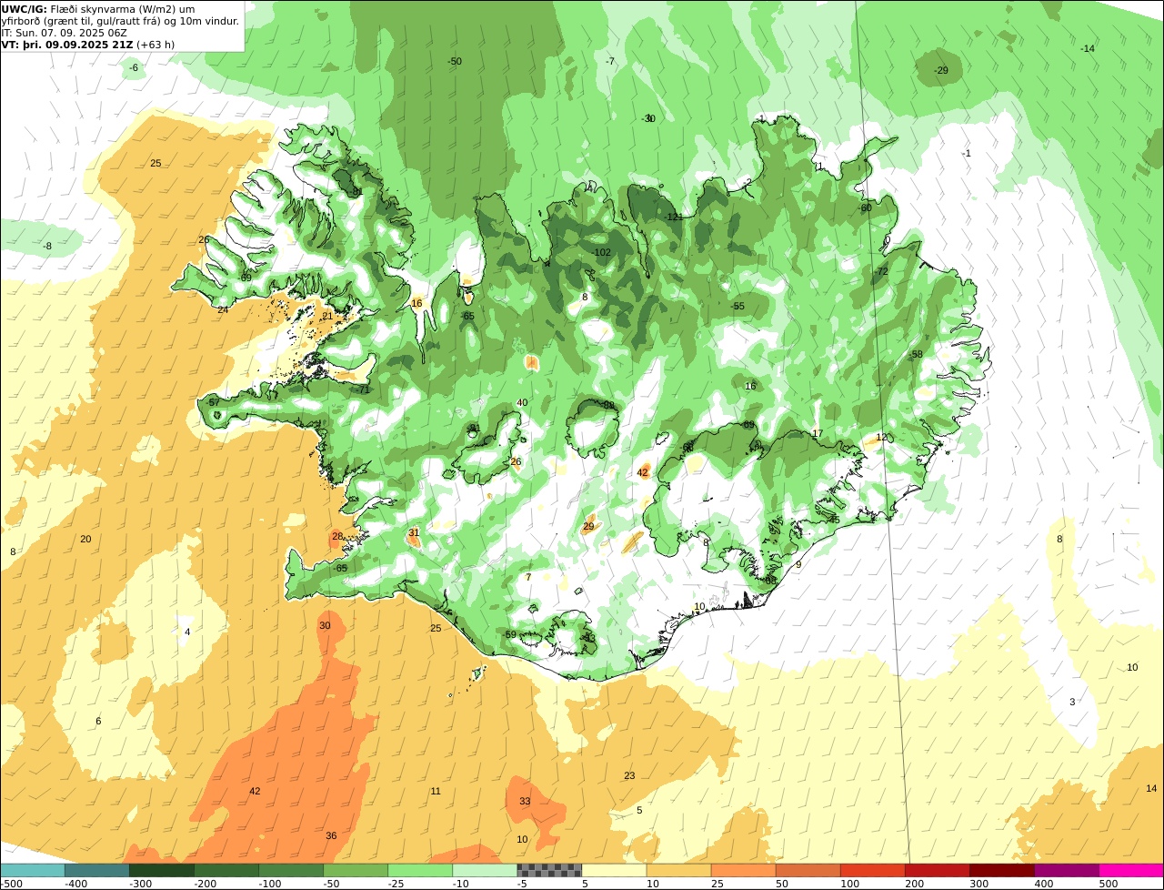Screen dimensions: 1164x890
Task: Click the map value '28' on the southwest coast
Action: coord(337,536)
